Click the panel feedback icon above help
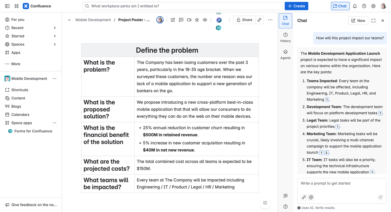Screen dimensions: 391x212 pos(285,196)
